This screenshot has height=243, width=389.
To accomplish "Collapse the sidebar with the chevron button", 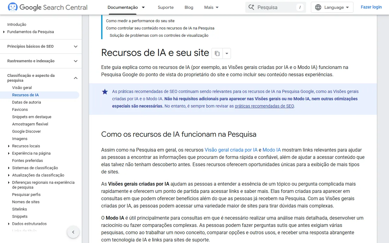I will [73, 232].
